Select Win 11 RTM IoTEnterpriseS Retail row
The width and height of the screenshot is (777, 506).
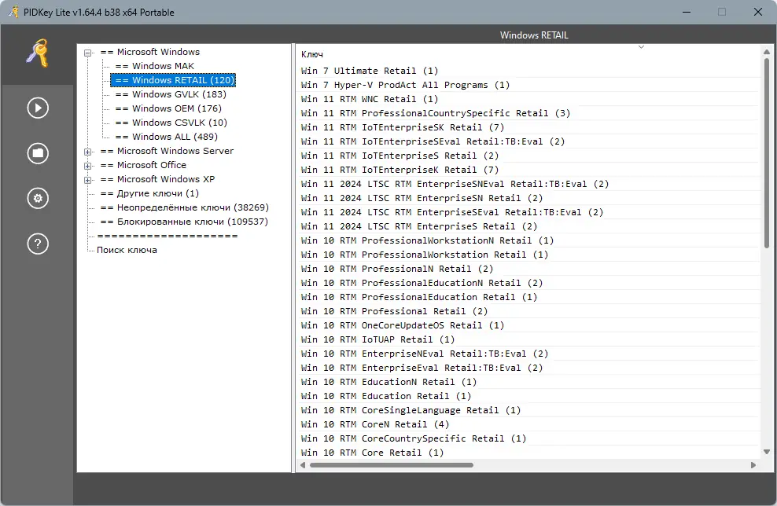coord(528,156)
